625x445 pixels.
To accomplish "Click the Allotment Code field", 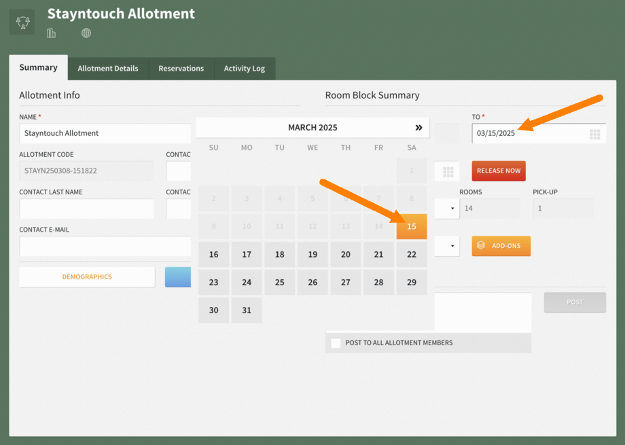I will tap(86, 171).
